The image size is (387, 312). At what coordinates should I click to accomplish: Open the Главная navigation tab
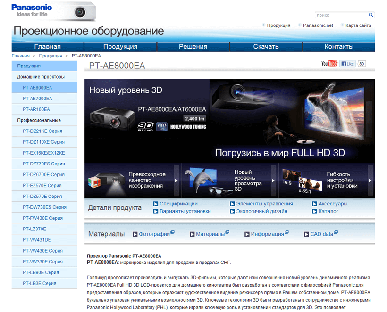[47, 47]
